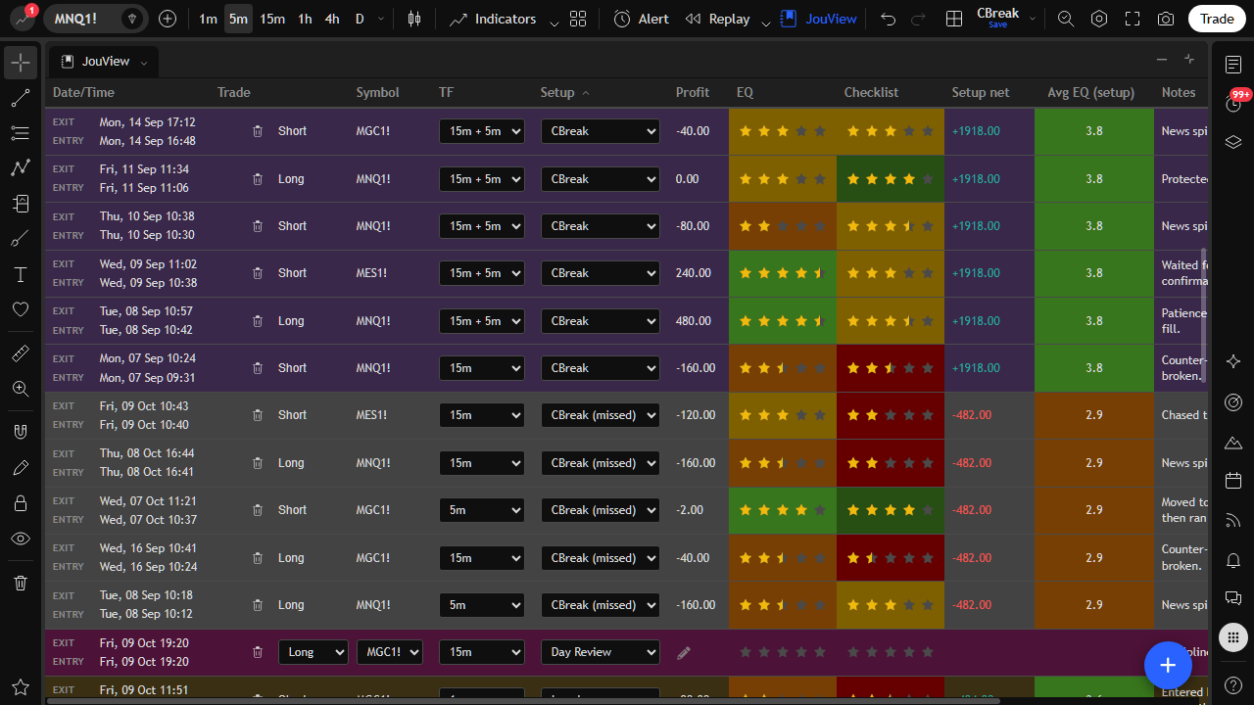Click the add symbol plus button
The image size is (1254, 705).
tap(168, 19)
